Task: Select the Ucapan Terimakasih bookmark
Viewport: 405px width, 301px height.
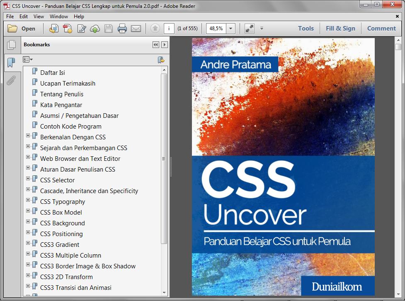Action: click(68, 84)
